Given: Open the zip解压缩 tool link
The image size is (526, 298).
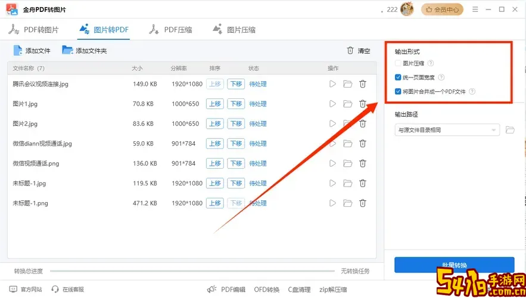Looking at the screenshot, I should [x=333, y=290].
